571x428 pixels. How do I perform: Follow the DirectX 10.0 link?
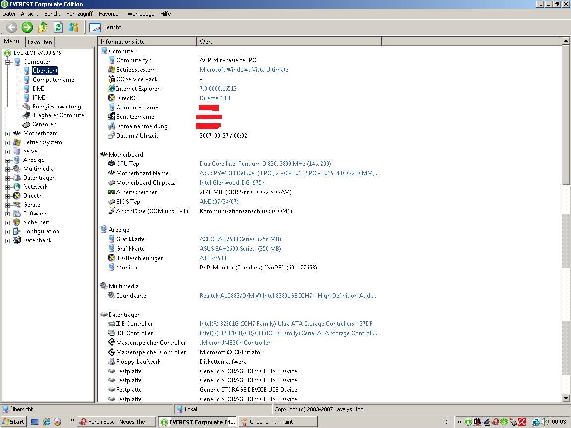pos(215,98)
